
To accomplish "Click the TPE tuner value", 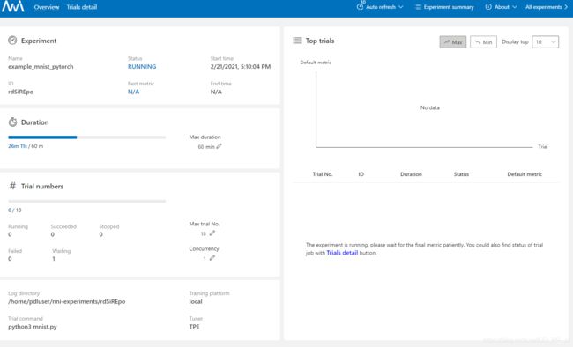I will 195,327.
